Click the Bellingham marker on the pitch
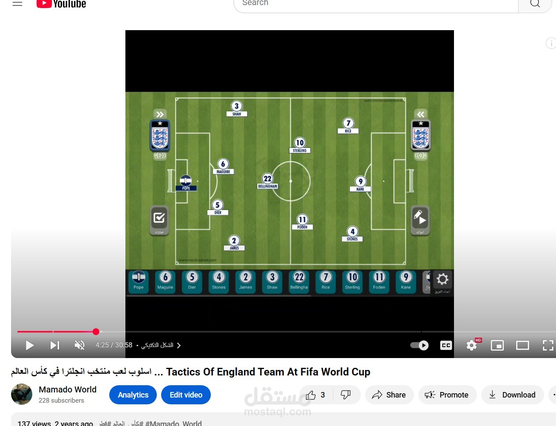Screen dimensions: 556x426 268,181
